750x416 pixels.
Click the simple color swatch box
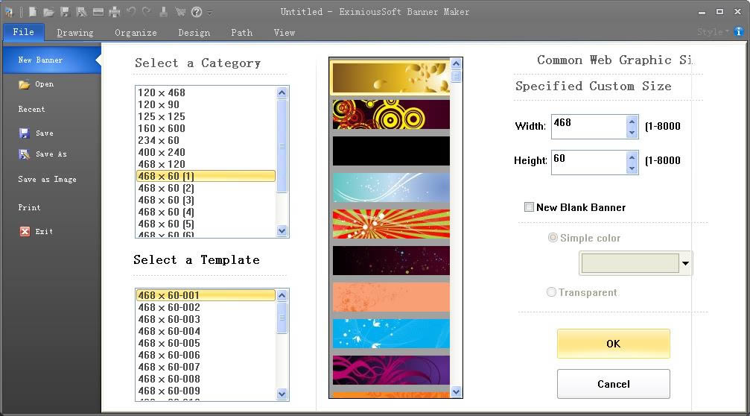tap(630, 263)
